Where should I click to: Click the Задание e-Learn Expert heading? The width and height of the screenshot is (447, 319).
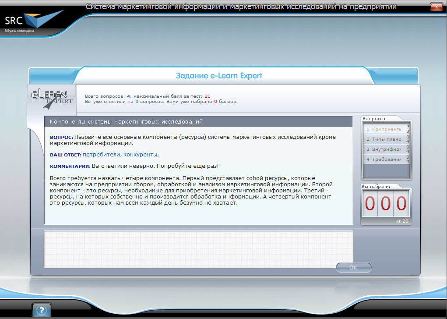[x=218, y=76]
